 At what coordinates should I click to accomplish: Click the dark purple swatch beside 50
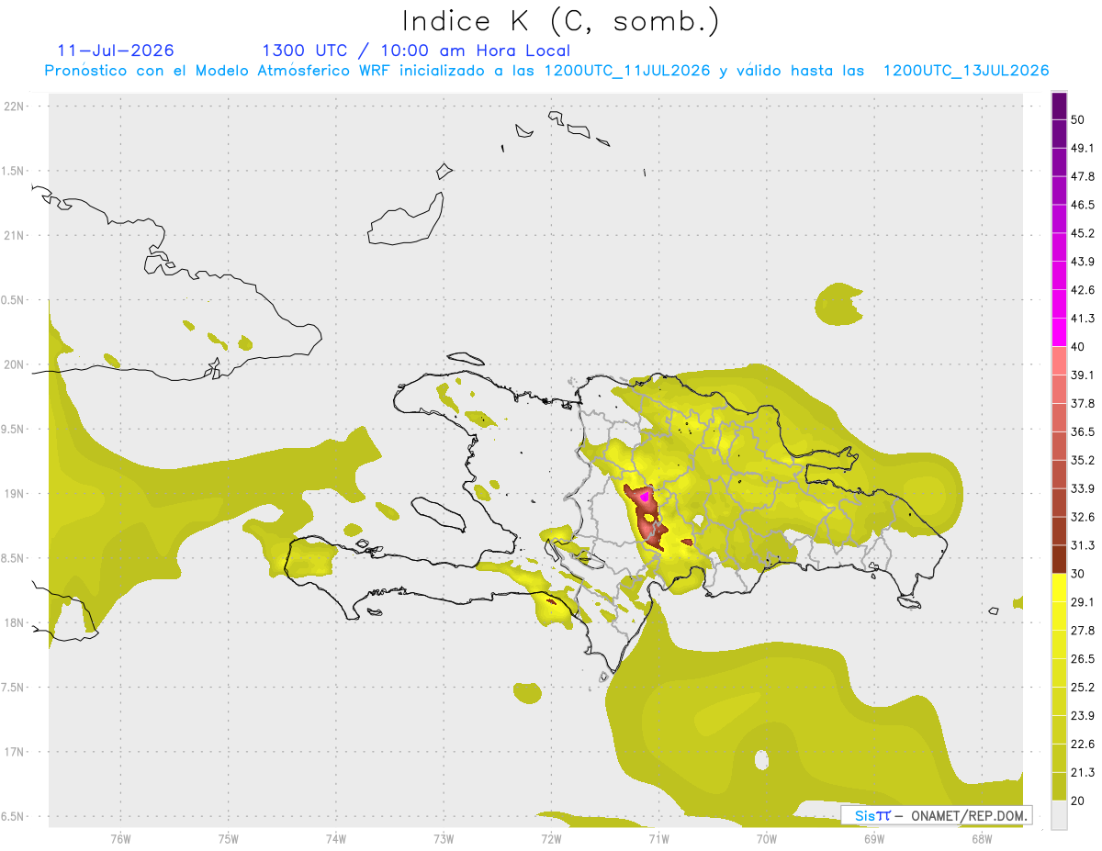[1059, 106]
